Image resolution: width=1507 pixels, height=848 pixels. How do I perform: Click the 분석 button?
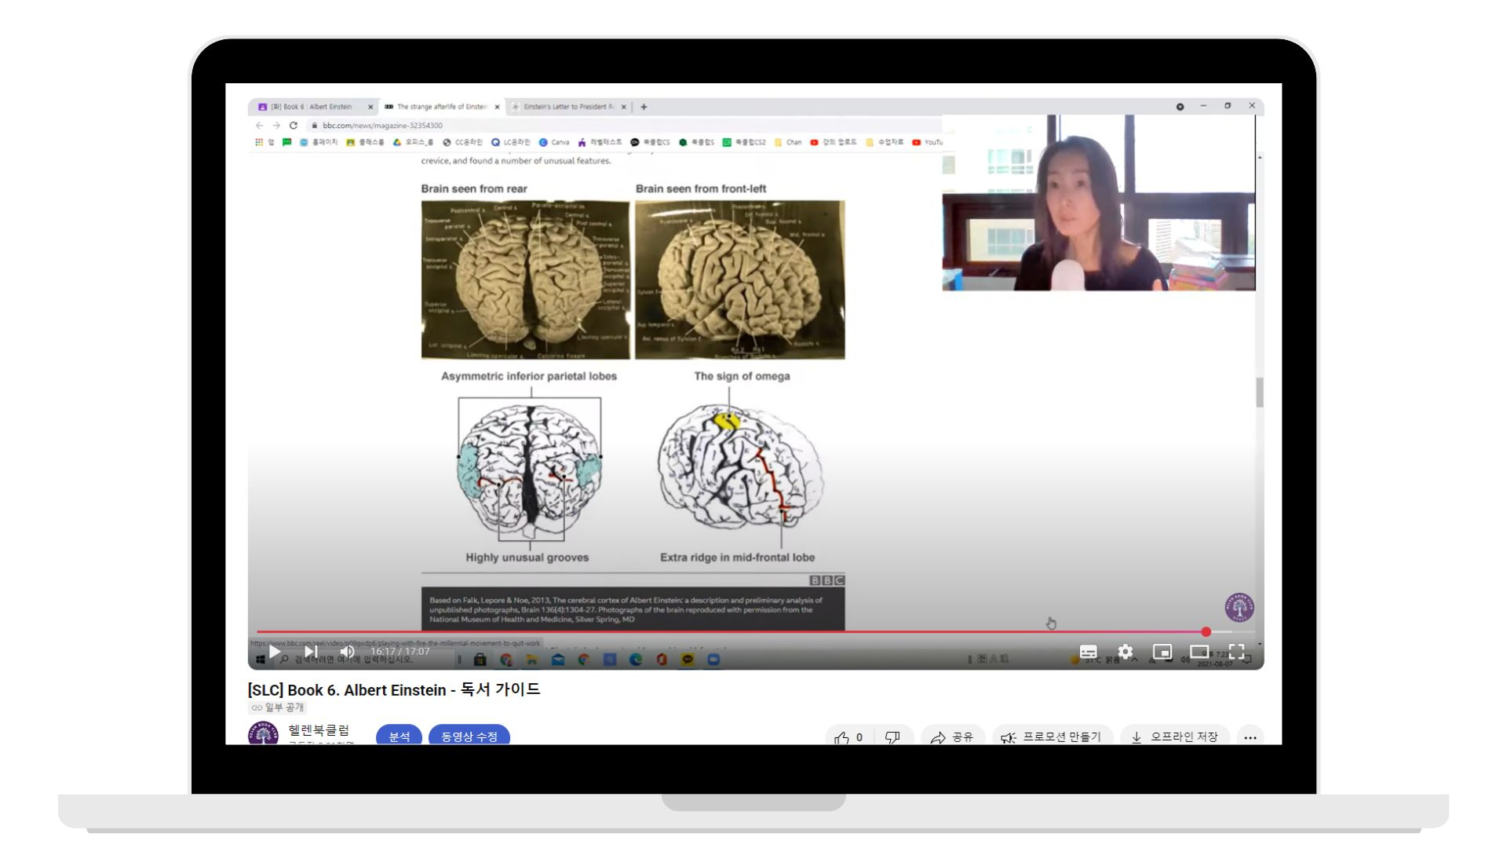400,737
